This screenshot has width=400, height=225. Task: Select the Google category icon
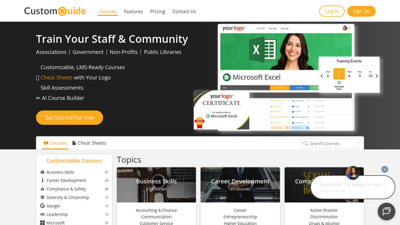pos(42,206)
